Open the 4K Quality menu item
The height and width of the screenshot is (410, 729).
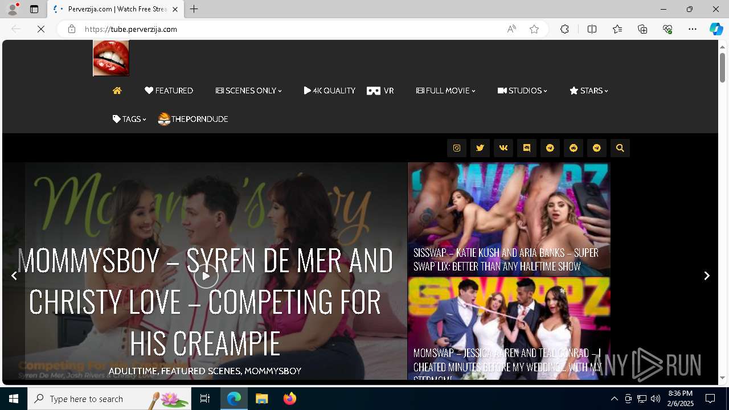point(330,91)
